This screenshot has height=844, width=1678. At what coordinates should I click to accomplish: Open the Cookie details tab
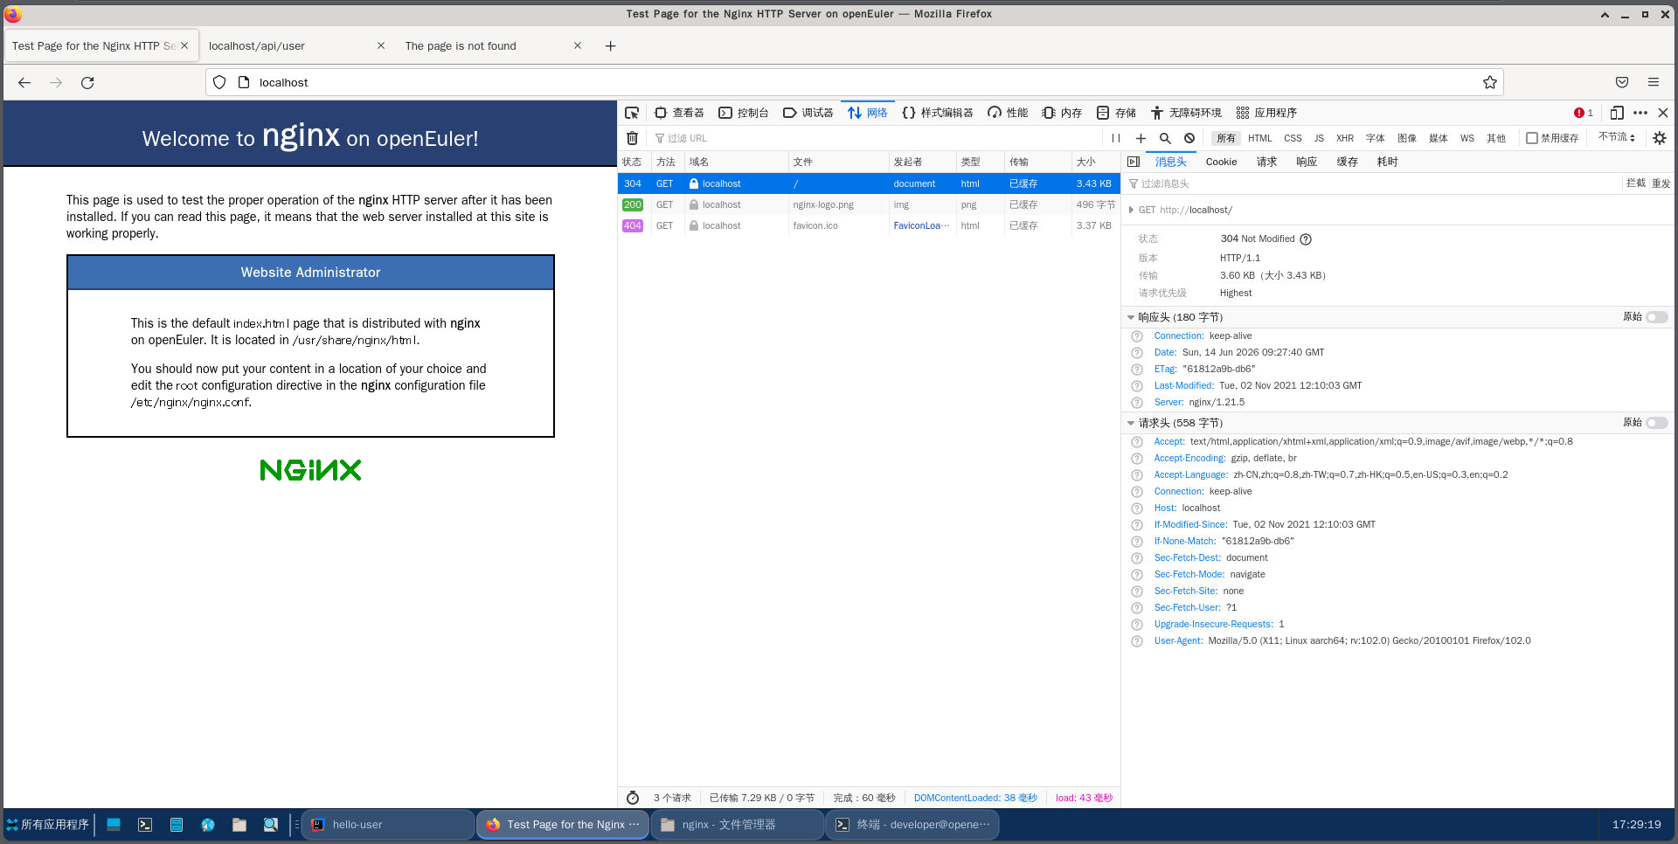[x=1221, y=162]
